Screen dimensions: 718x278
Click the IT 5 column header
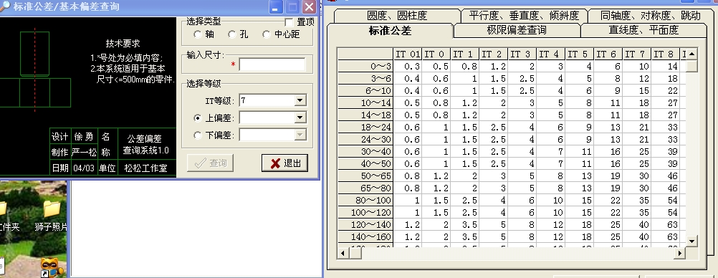click(579, 54)
